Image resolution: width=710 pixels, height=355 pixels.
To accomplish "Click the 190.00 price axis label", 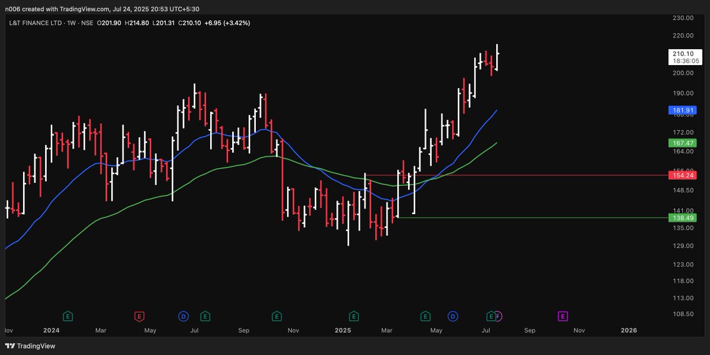I will (x=683, y=93).
